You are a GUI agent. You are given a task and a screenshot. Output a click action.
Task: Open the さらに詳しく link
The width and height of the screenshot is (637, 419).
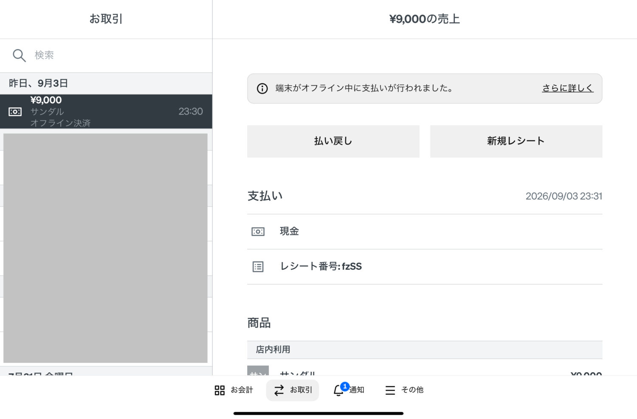click(x=568, y=88)
